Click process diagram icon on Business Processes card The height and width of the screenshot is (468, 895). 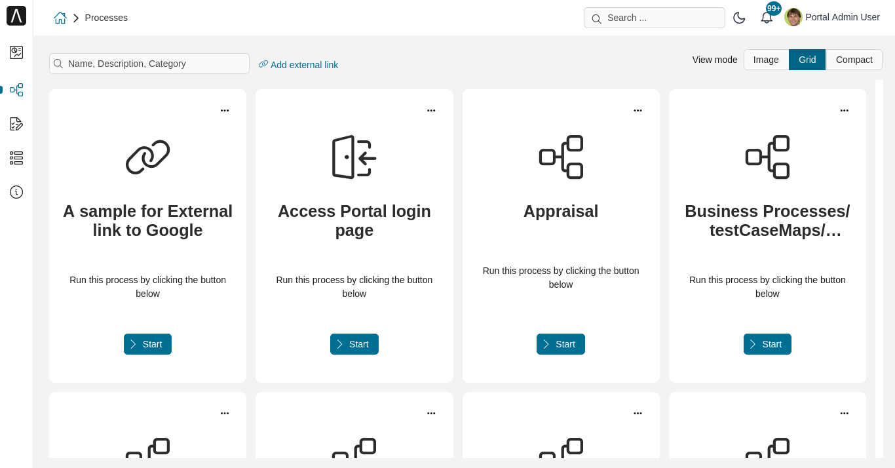(x=767, y=157)
